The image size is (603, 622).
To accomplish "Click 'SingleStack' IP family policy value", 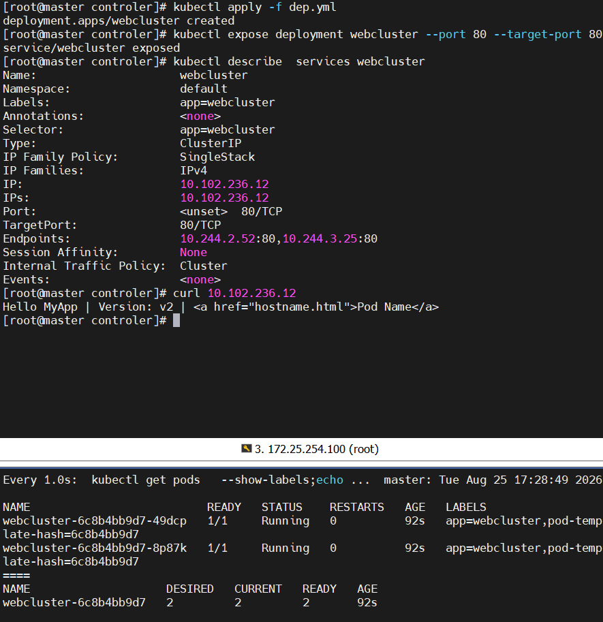I will point(217,157).
